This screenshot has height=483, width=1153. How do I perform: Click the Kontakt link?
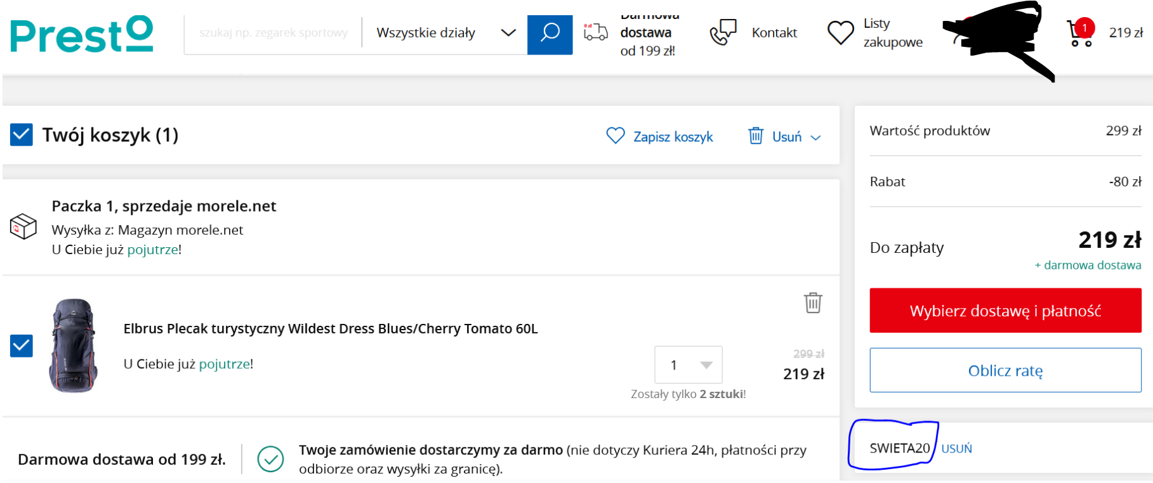click(774, 33)
